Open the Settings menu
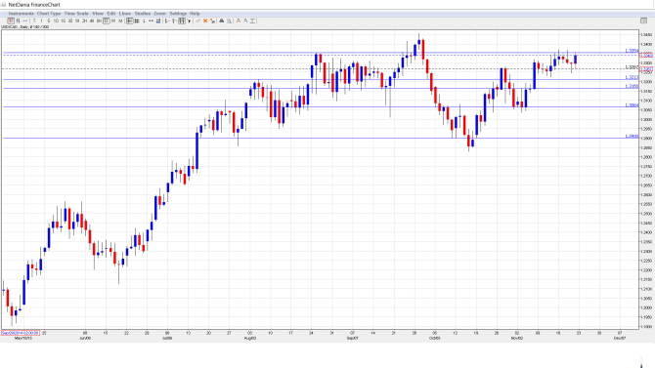This screenshot has height=368, width=655. 178,14
